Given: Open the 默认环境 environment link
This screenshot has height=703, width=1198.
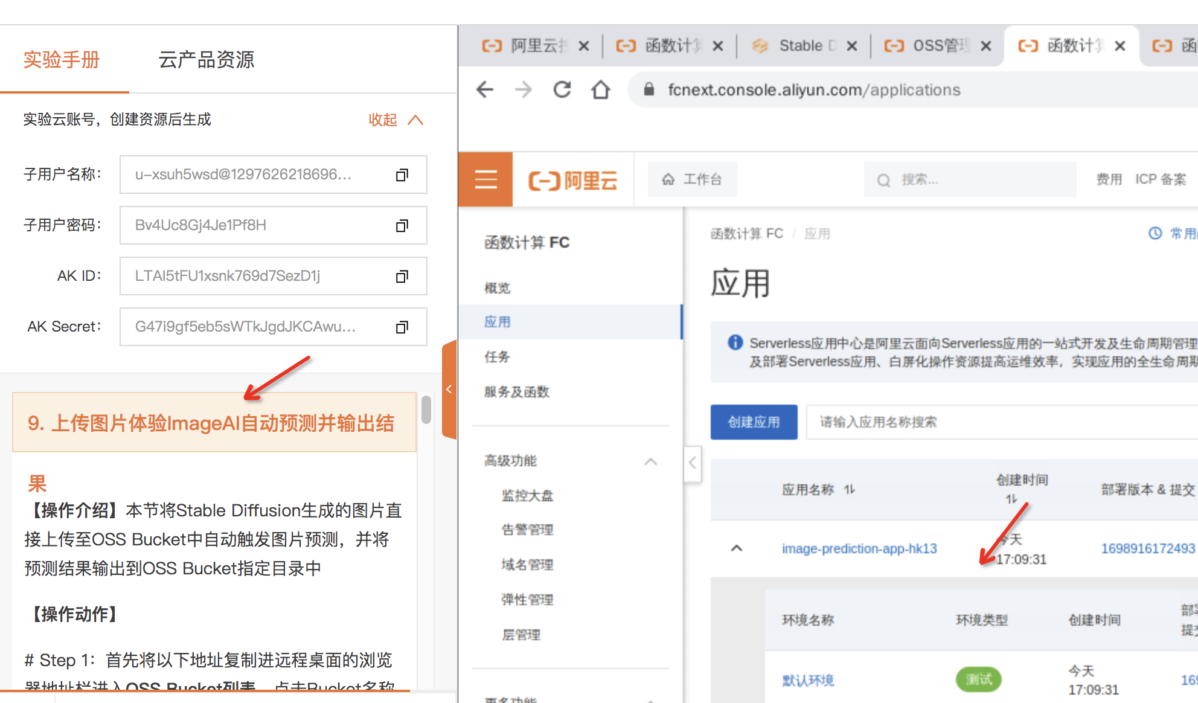Looking at the screenshot, I should click(x=808, y=680).
